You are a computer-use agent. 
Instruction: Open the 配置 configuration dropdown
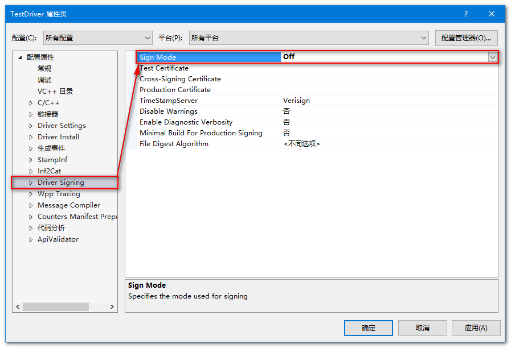[x=98, y=38]
